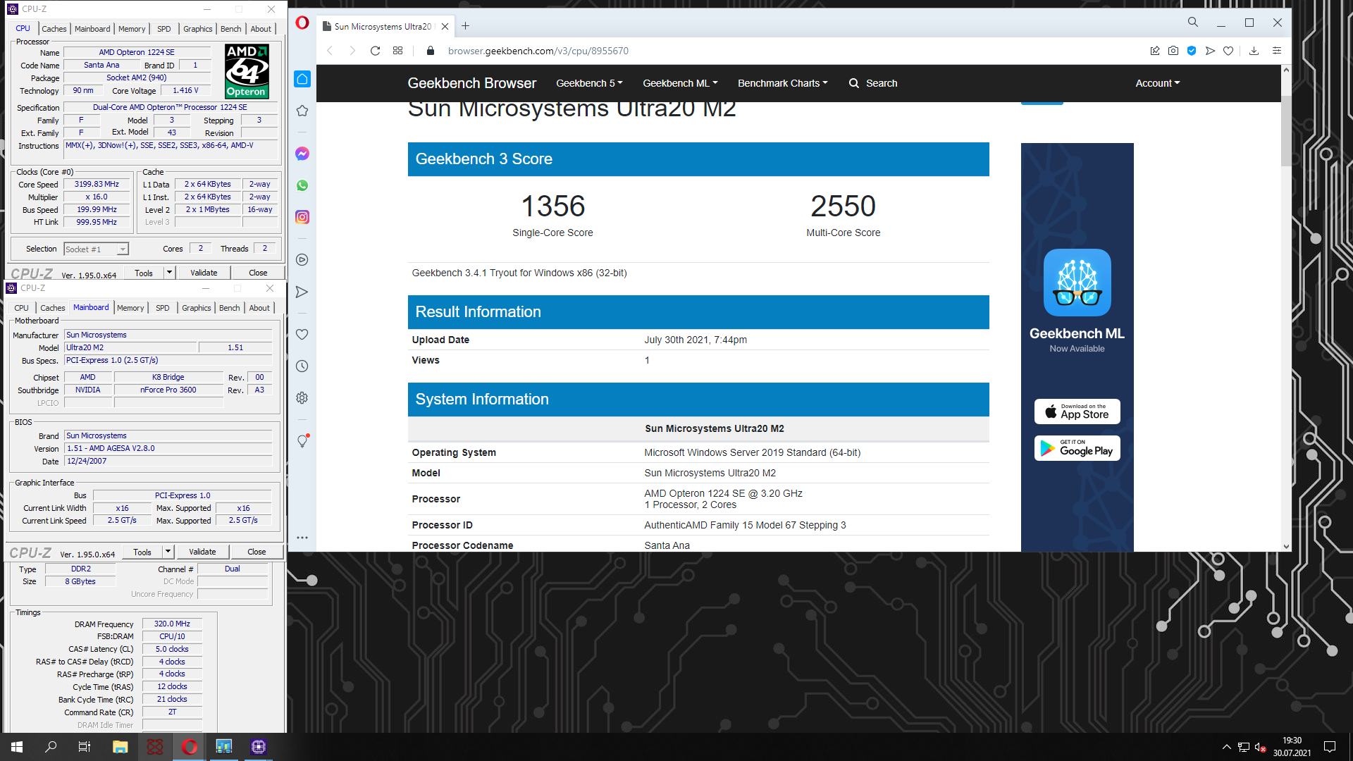Click Get it on Google Play badge
Screen dimensions: 1353x761
coord(1077,448)
